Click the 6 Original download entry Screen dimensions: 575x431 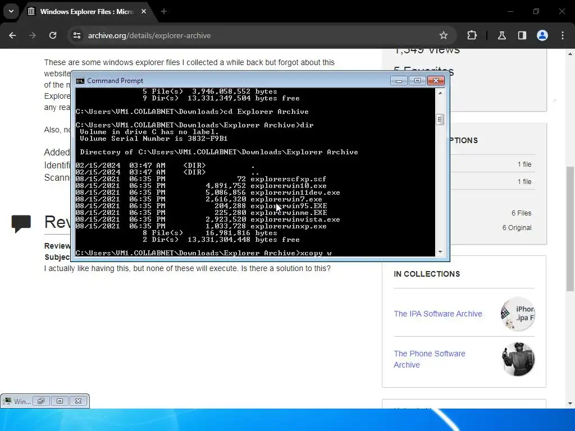point(517,228)
